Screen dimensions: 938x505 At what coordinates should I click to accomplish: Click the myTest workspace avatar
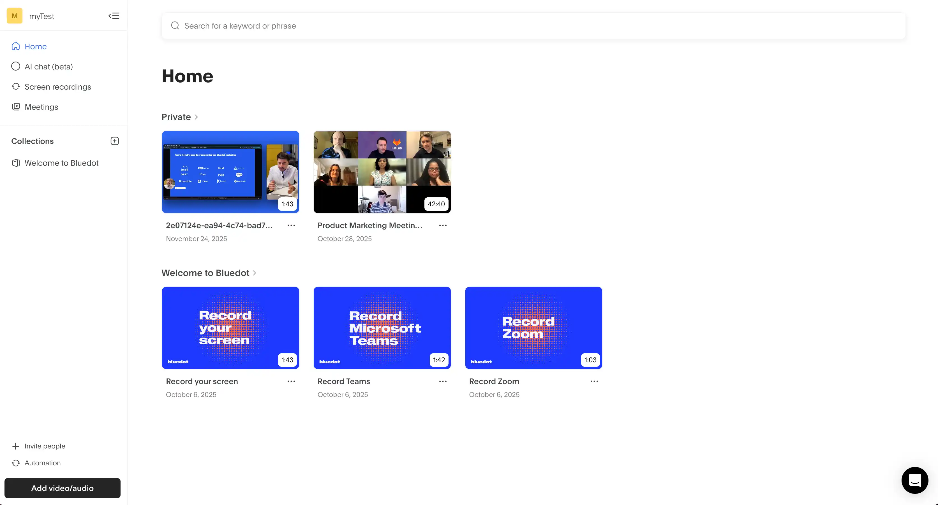15,16
